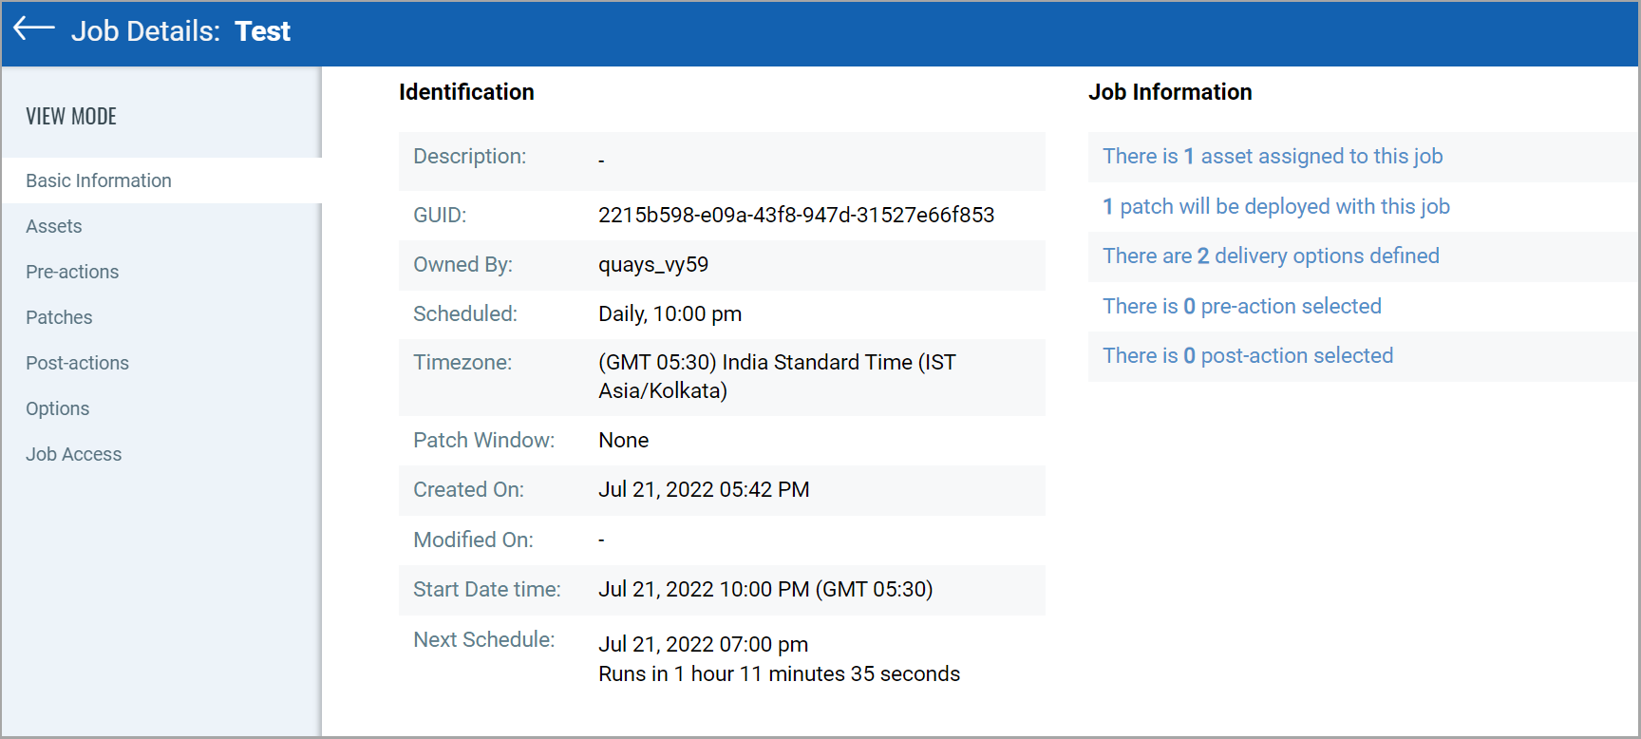Click the 0 pre-action selected link
This screenshot has width=1641, height=739.
click(1241, 307)
